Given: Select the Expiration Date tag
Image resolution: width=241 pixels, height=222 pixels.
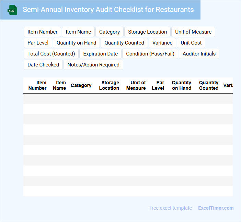Looking at the screenshot, I should pos(100,54).
